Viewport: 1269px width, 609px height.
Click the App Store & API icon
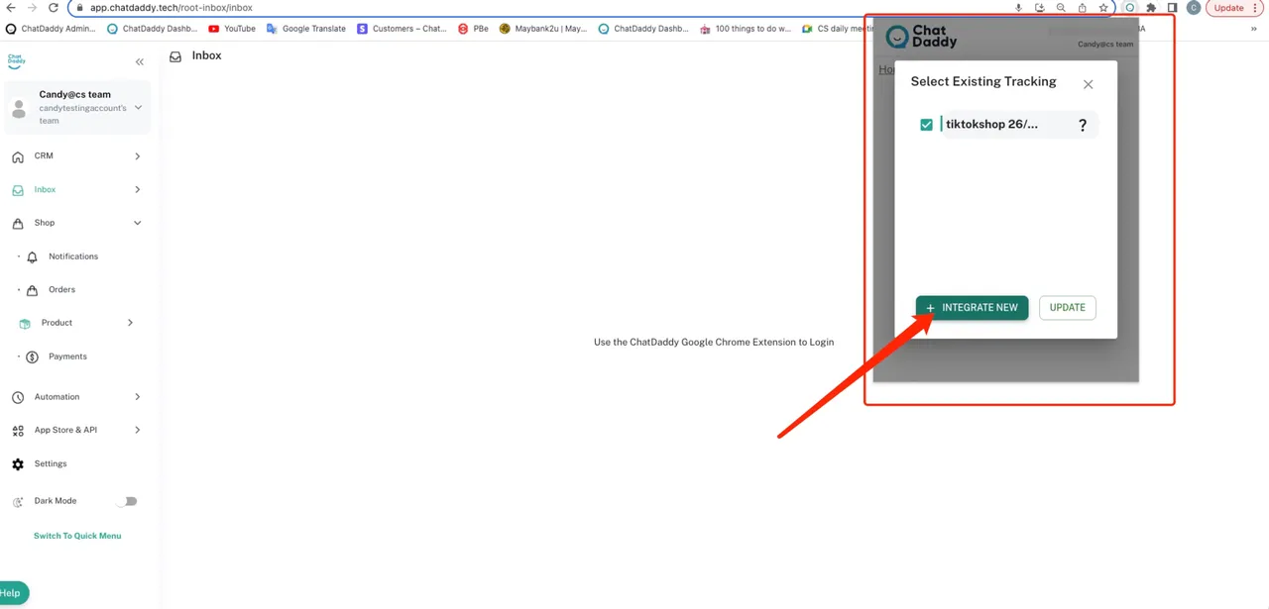pos(18,431)
